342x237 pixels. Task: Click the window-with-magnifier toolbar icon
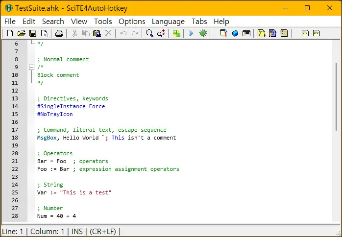223,33
